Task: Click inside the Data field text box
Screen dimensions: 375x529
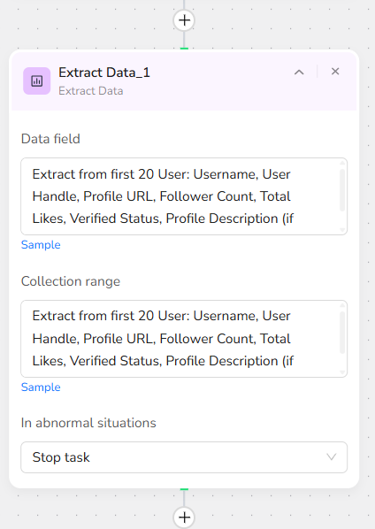Action: coord(184,196)
